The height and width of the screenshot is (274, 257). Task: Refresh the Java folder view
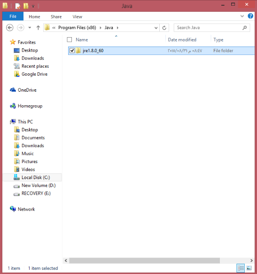click(164, 28)
